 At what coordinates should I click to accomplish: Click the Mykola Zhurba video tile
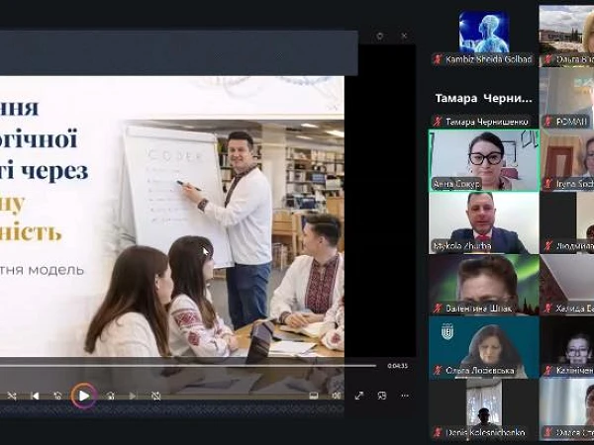(x=483, y=222)
